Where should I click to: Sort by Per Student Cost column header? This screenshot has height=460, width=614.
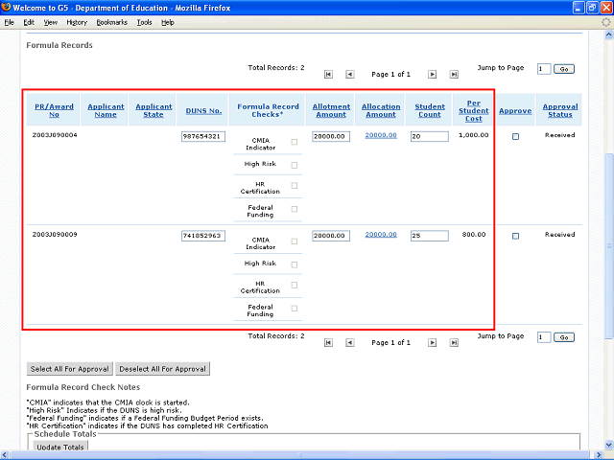tap(474, 110)
